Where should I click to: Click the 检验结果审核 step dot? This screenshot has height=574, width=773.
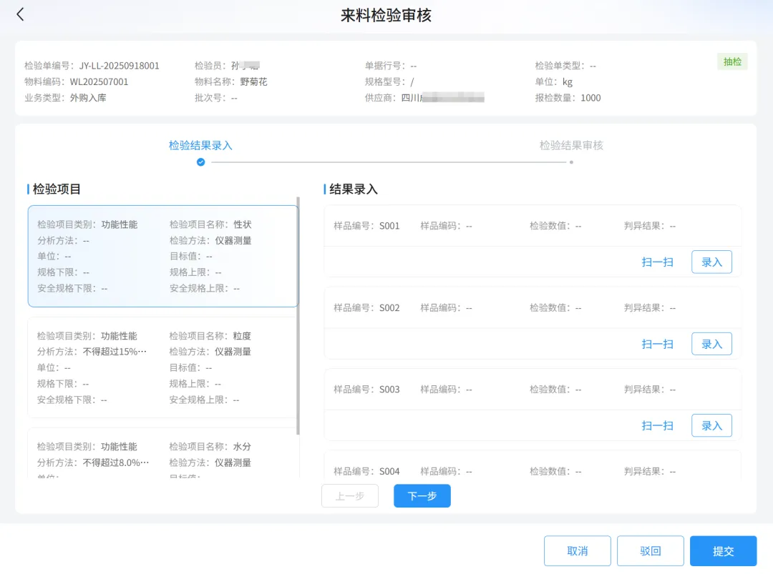click(x=571, y=162)
